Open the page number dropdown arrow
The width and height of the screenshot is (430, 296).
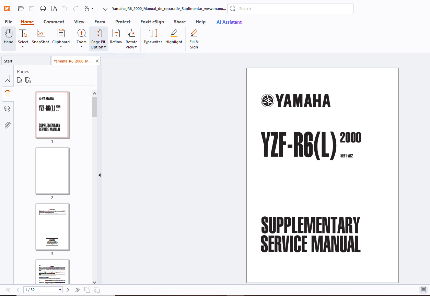pyautogui.click(x=60, y=290)
